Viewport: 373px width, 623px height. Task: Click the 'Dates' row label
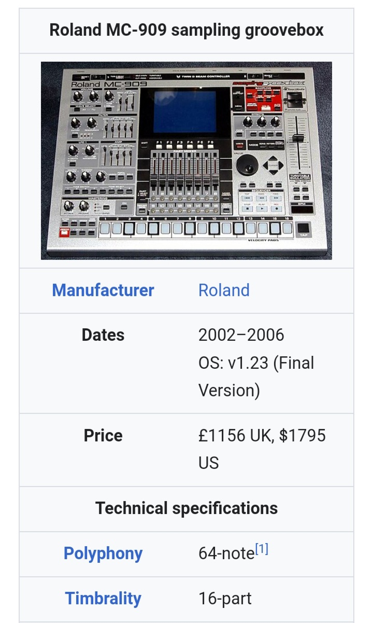tap(103, 335)
